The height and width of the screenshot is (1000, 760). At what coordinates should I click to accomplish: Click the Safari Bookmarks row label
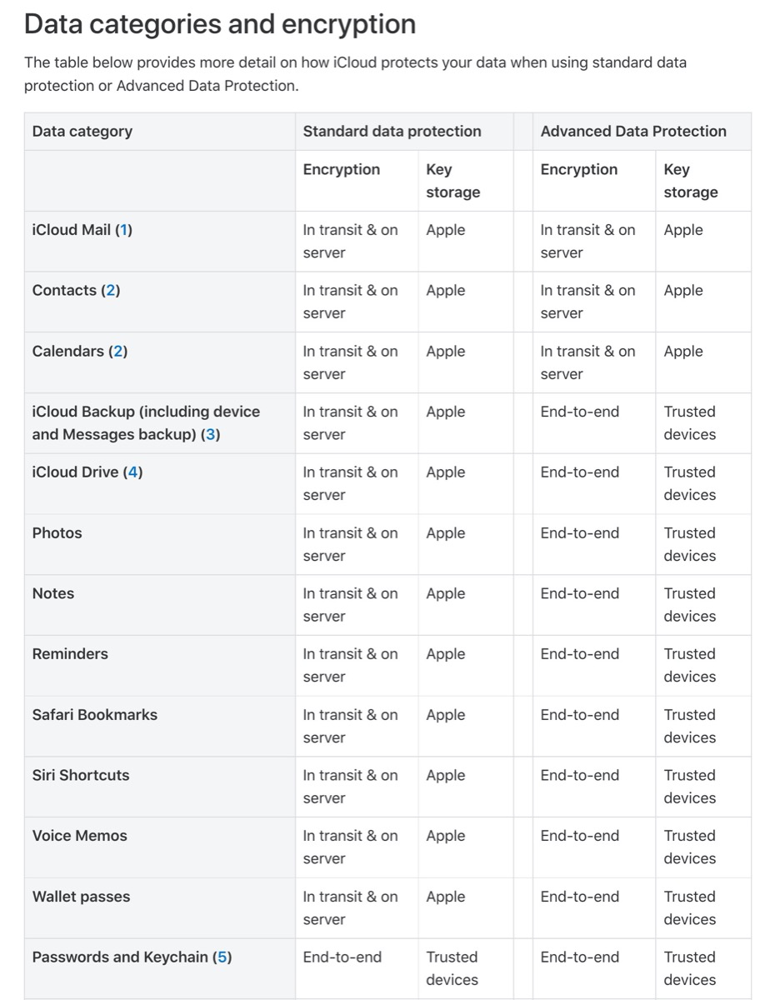pyautogui.click(x=94, y=715)
